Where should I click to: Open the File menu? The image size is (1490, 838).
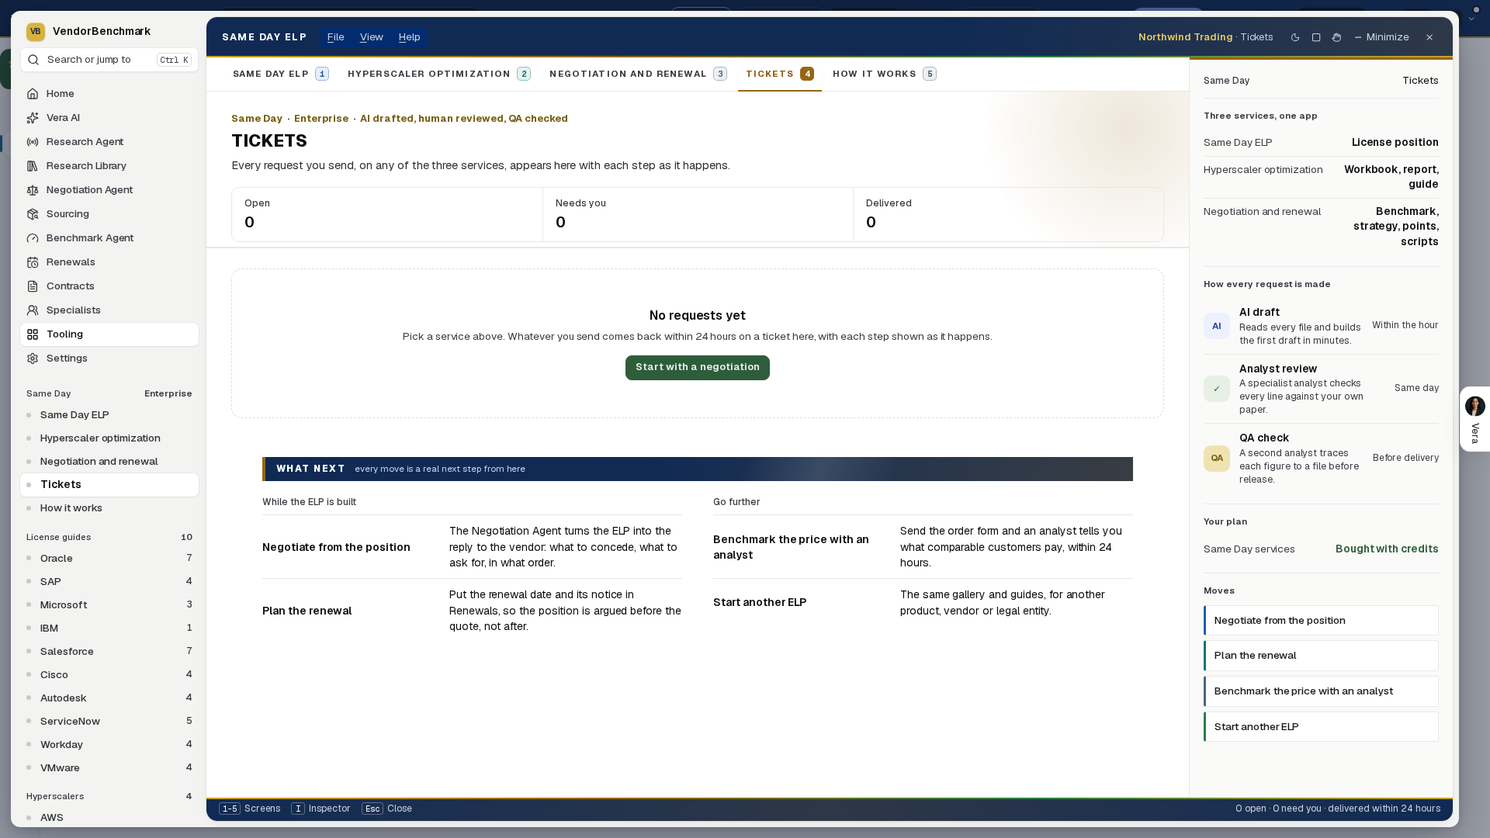tap(335, 37)
